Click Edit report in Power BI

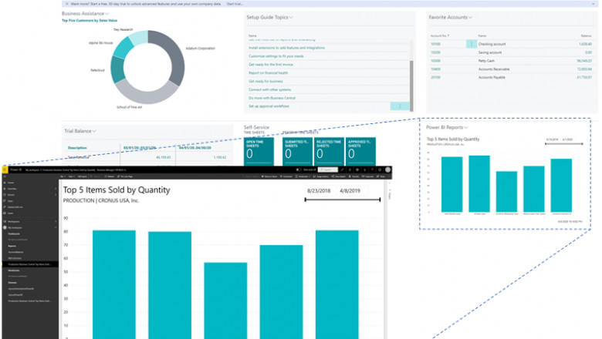[83, 176]
